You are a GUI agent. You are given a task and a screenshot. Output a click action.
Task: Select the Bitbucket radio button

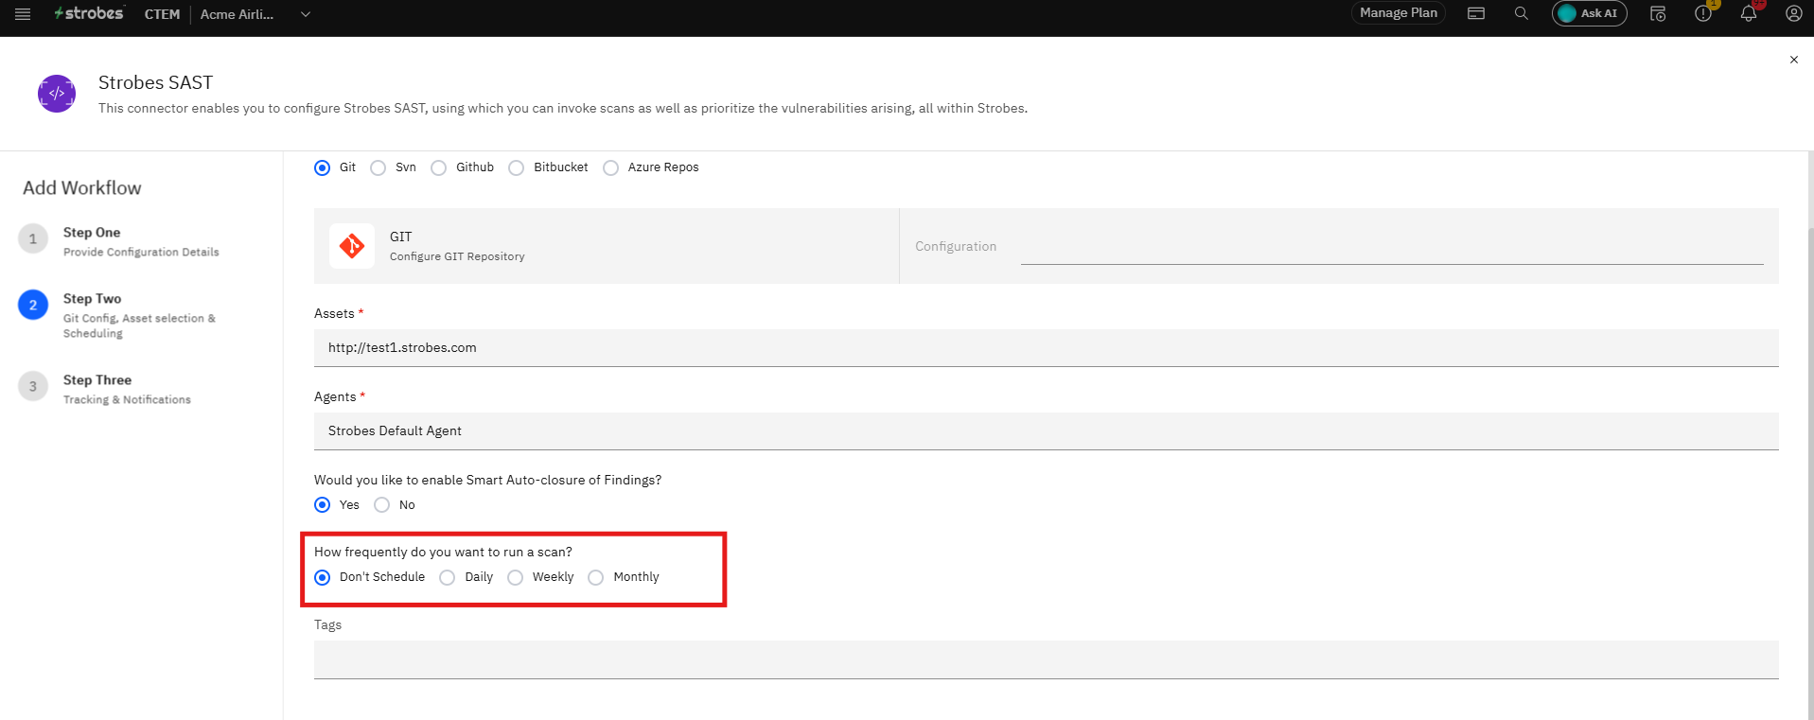(x=517, y=167)
